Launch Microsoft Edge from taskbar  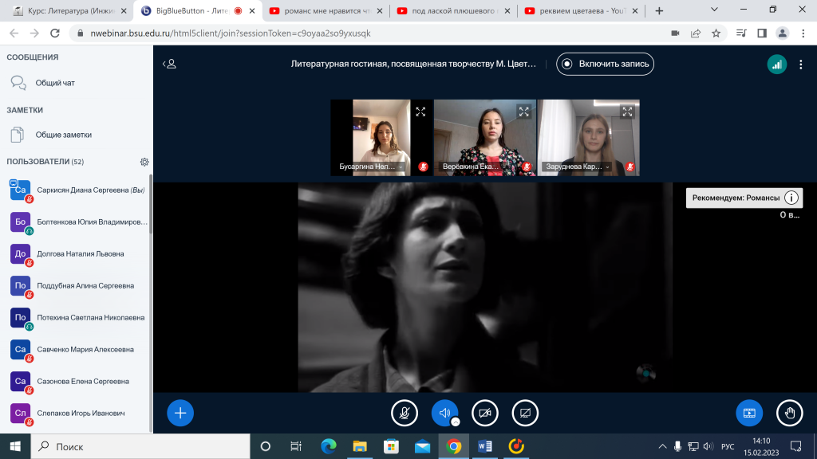(328, 446)
